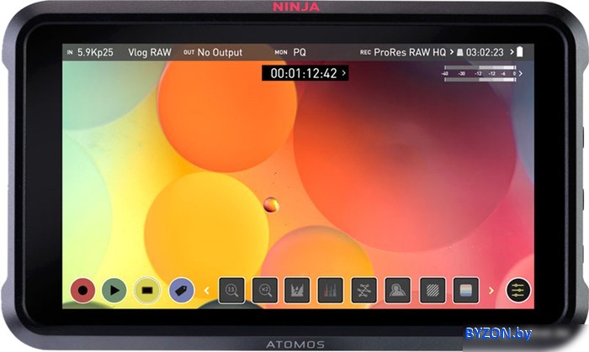The image size is (589, 352).
Task: Open the IN 5.9Kp25 input settings
Action: 90,52
